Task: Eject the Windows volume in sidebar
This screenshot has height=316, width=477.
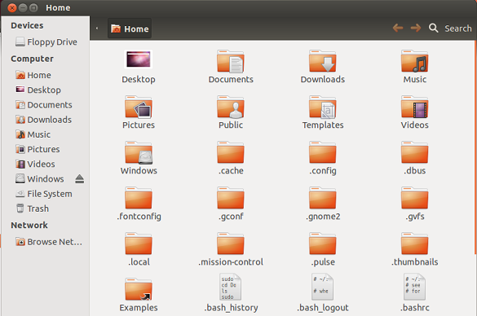Action: [79, 179]
